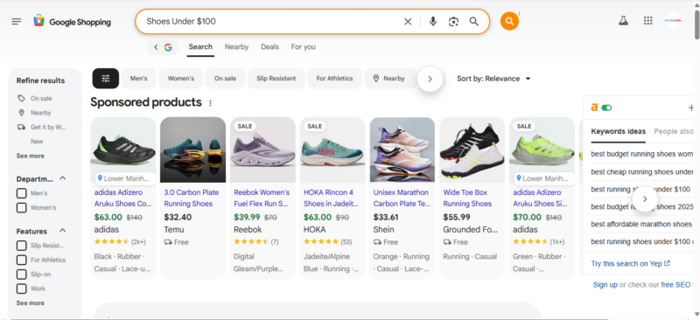The height and width of the screenshot is (320, 700).
Task: Click the location pin on Nearby chip
Action: point(376,79)
